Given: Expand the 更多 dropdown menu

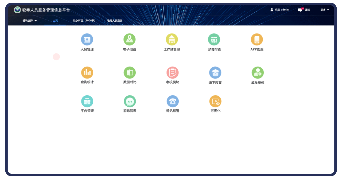Looking at the screenshot, I should [x=325, y=10].
